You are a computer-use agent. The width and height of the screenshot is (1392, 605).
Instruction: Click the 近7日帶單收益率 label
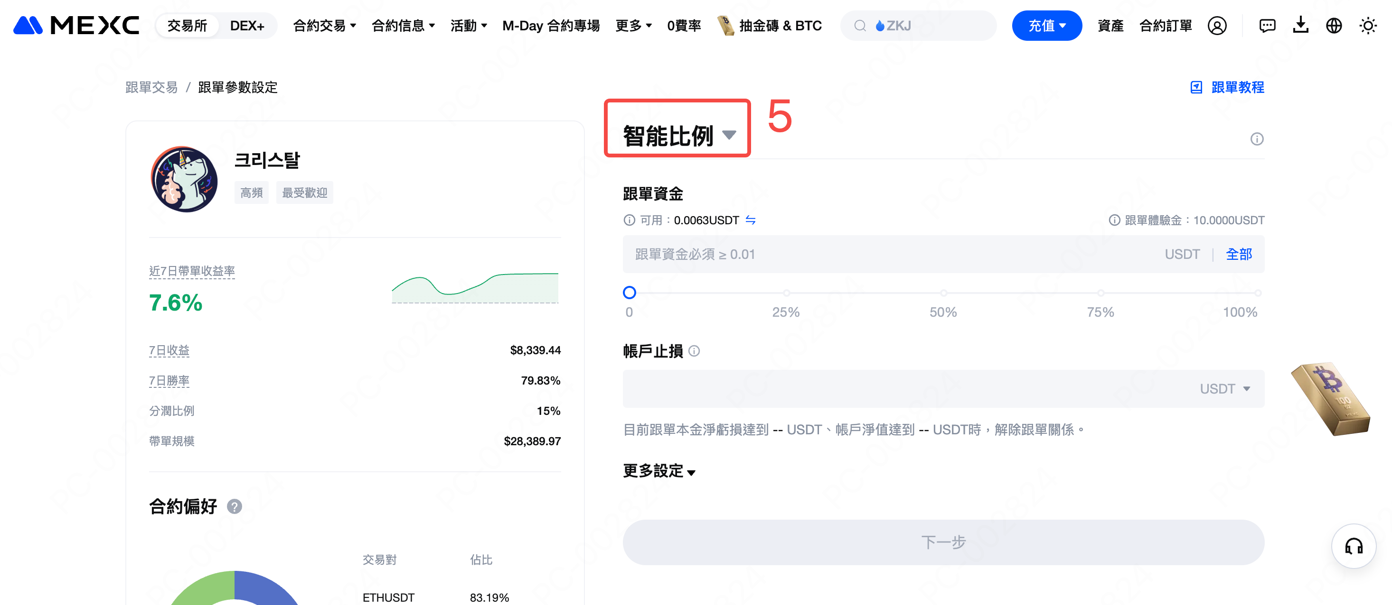click(x=192, y=271)
